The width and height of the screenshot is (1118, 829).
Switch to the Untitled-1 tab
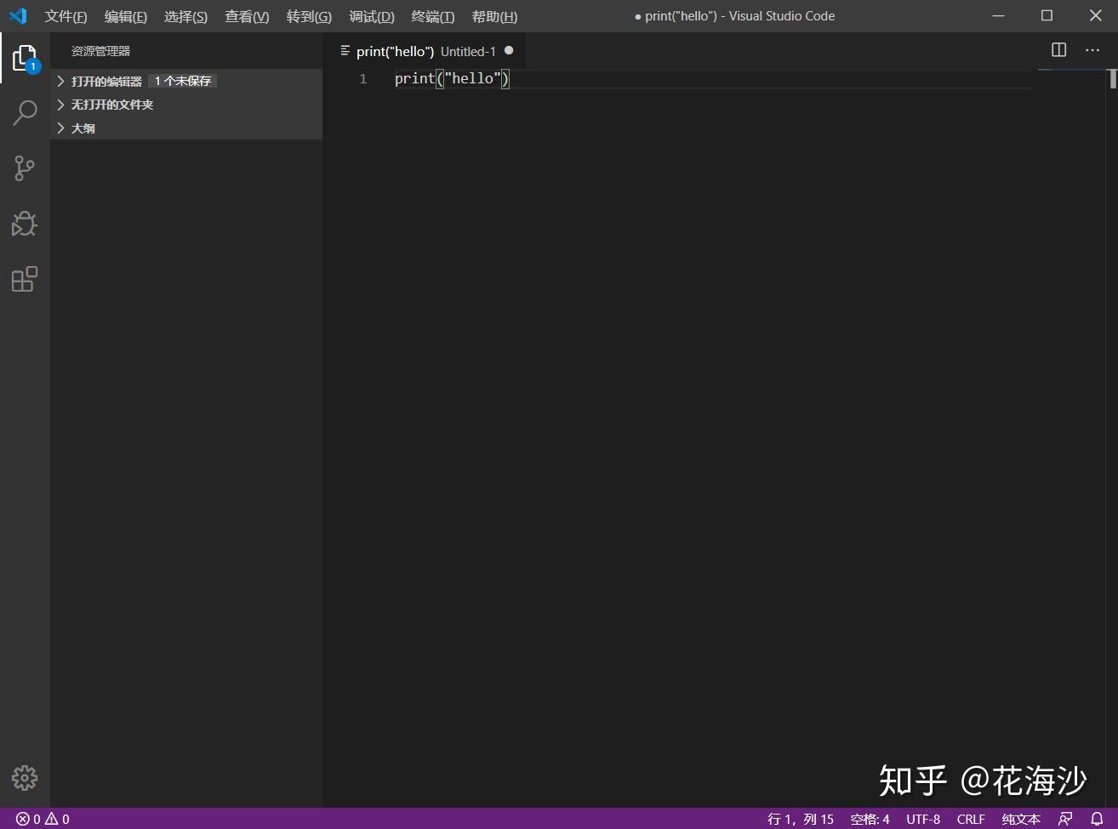(x=468, y=51)
